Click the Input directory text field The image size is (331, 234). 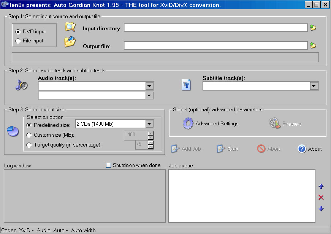[x=215, y=28]
